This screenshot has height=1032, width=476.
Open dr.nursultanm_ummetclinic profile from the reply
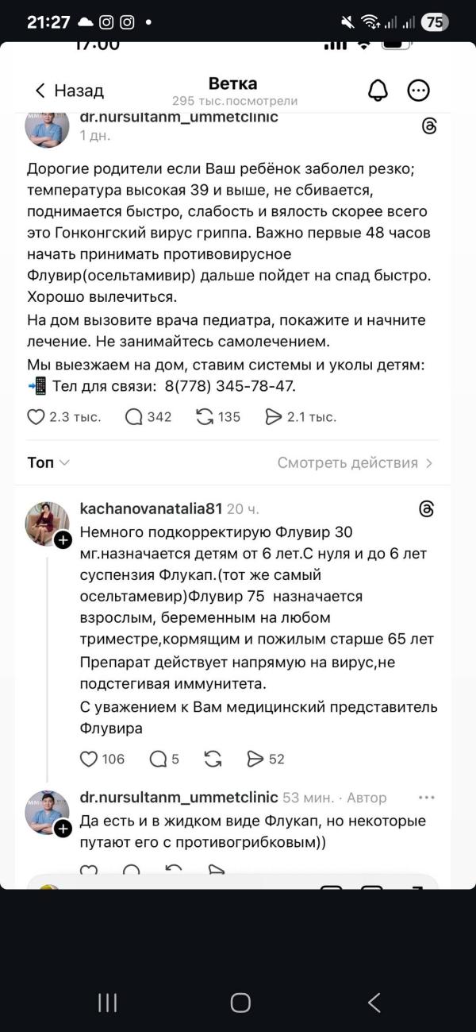pos(178,797)
